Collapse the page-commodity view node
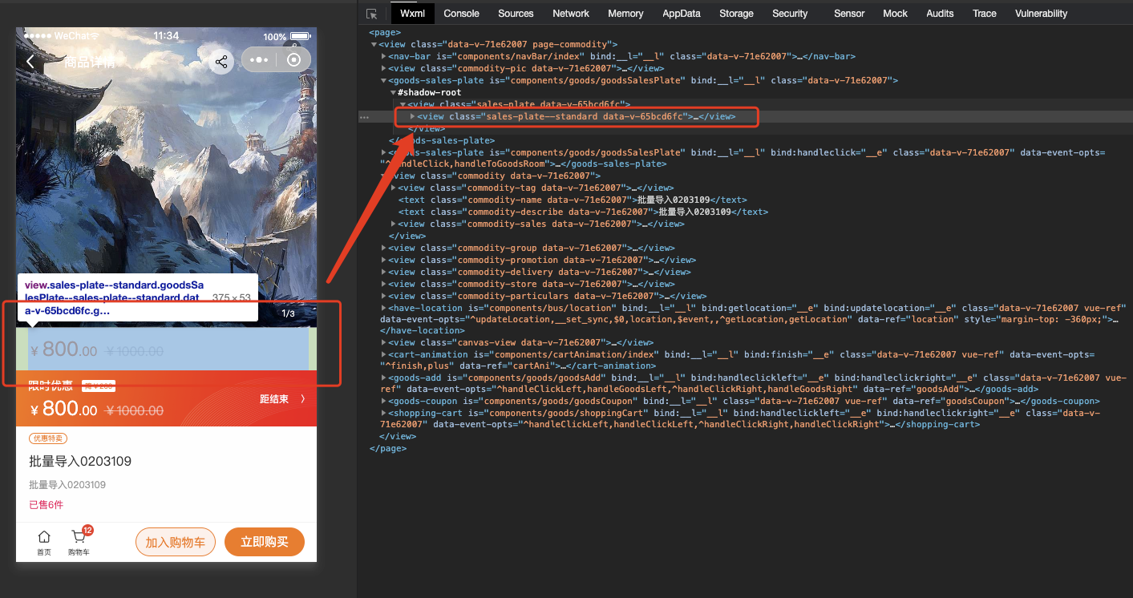This screenshot has height=598, width=1133. coord(374,45)
